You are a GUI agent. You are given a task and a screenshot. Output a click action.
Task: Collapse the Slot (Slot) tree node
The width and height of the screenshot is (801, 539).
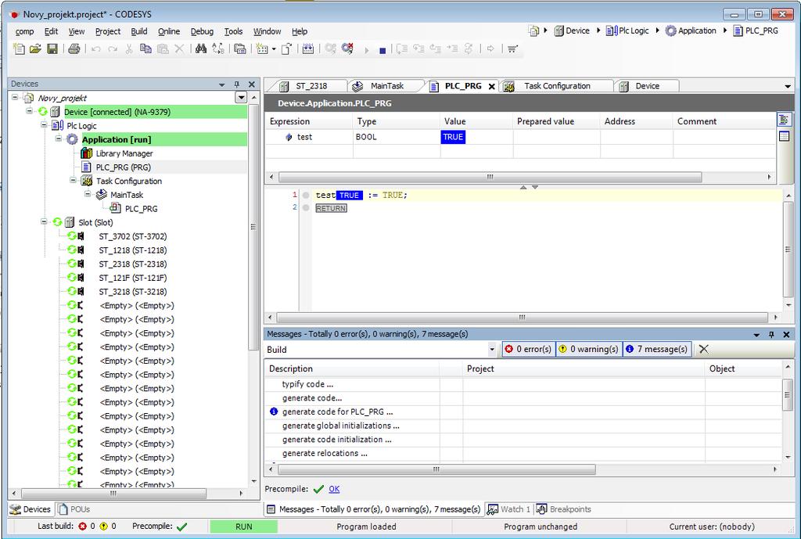coord(44,221)
